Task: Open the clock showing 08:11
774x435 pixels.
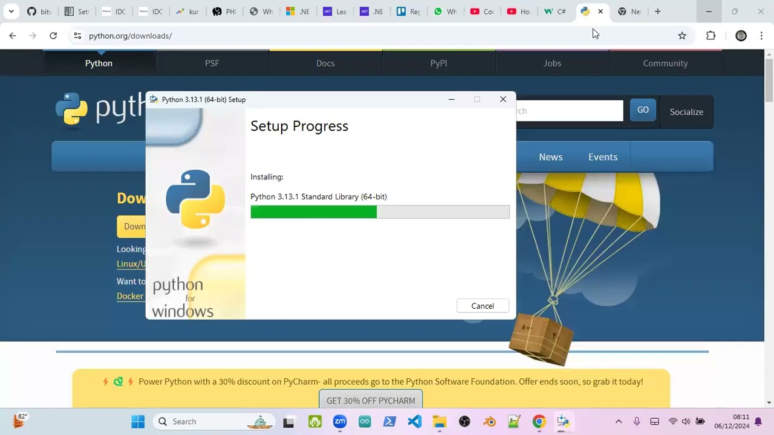Action: click(732, 422)
